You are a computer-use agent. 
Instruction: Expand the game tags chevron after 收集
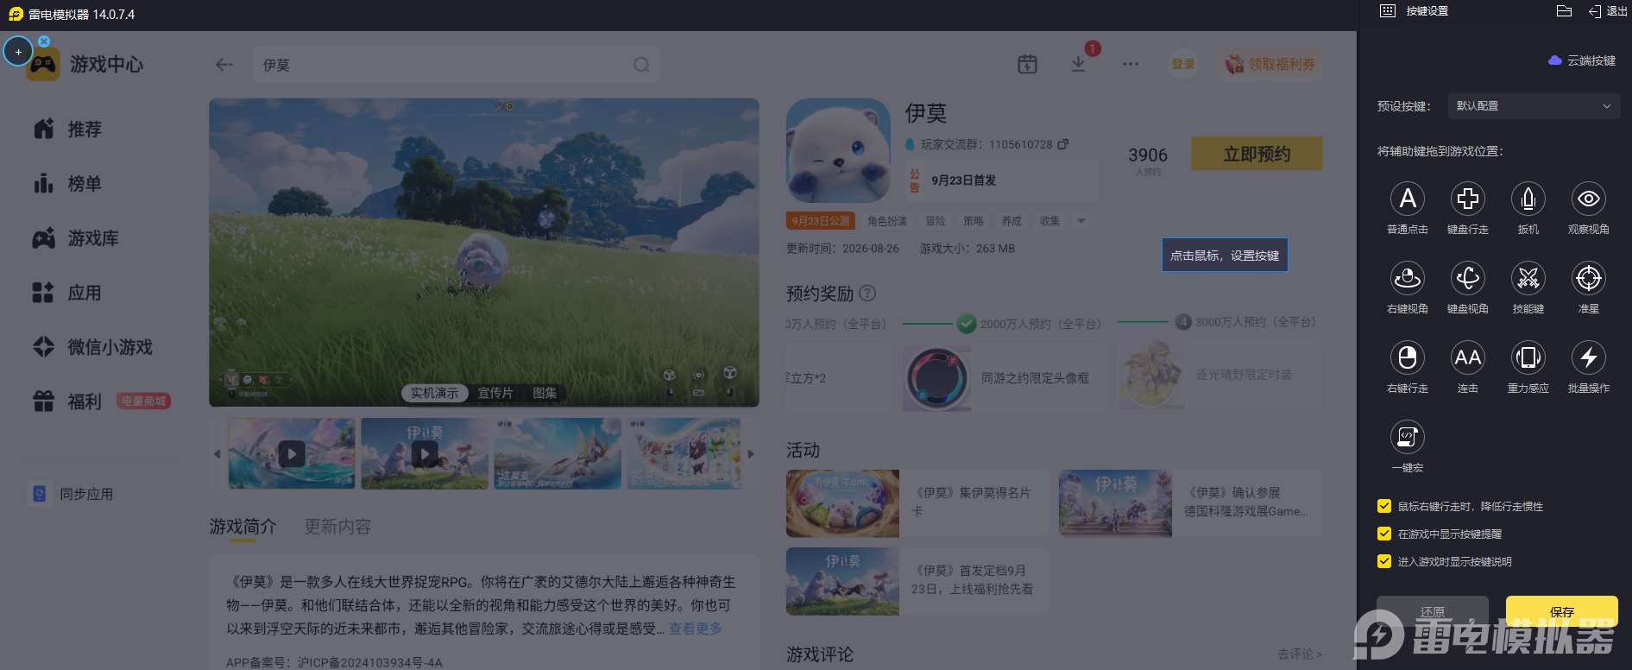1081,221
